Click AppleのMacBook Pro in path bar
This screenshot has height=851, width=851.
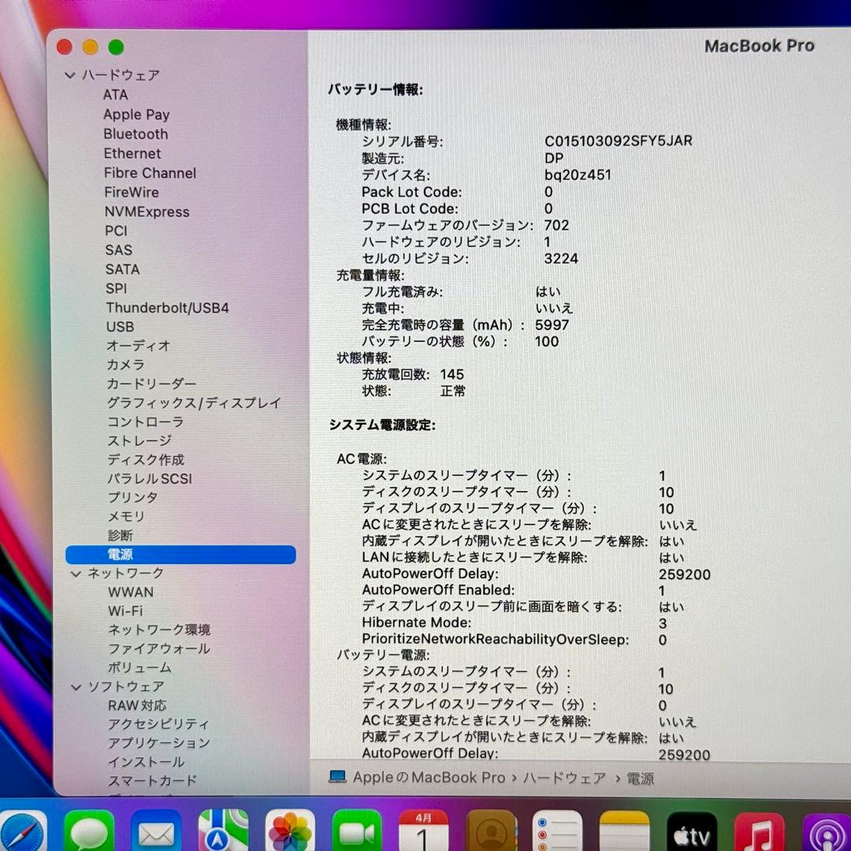429,777
